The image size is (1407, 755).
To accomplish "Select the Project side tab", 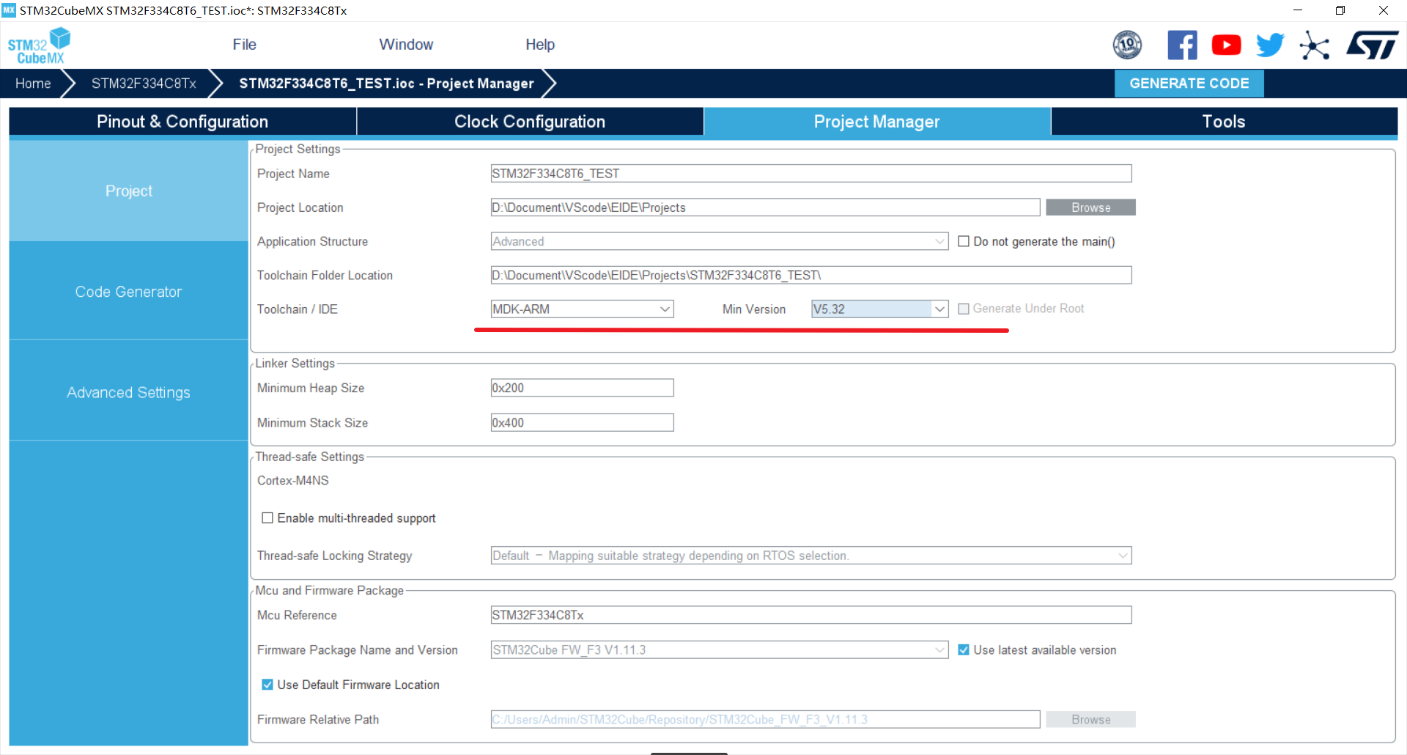I will point(129,191).
